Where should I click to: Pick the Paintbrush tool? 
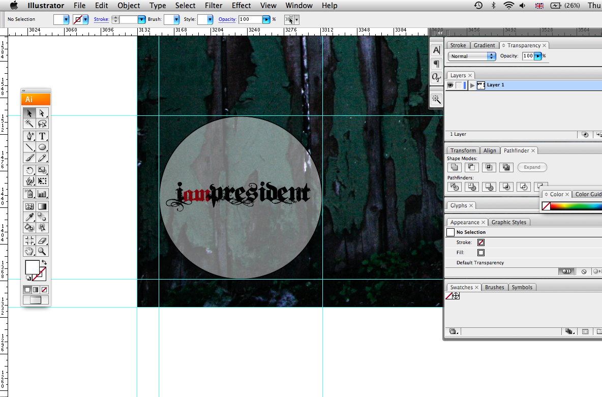click(29, 158)
